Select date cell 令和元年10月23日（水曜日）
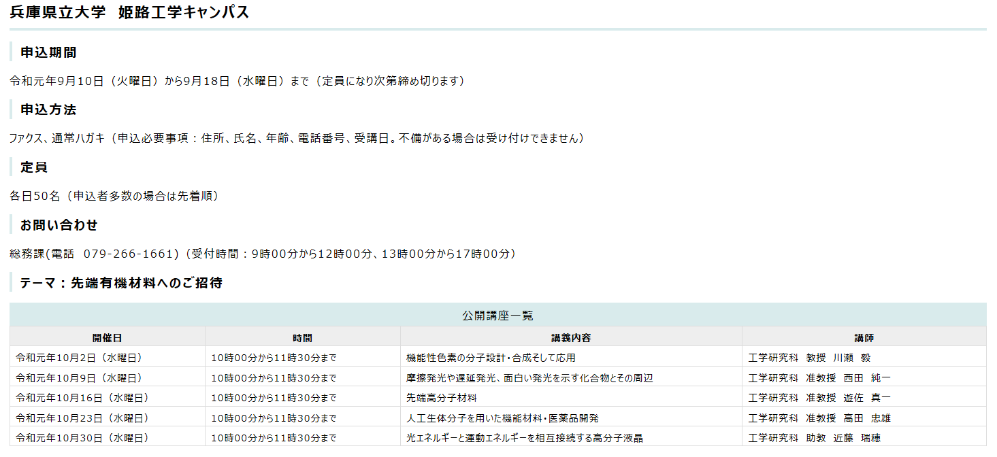Image resolution: width=997 pixels, height=457 pixels. (x=108, y=418)
